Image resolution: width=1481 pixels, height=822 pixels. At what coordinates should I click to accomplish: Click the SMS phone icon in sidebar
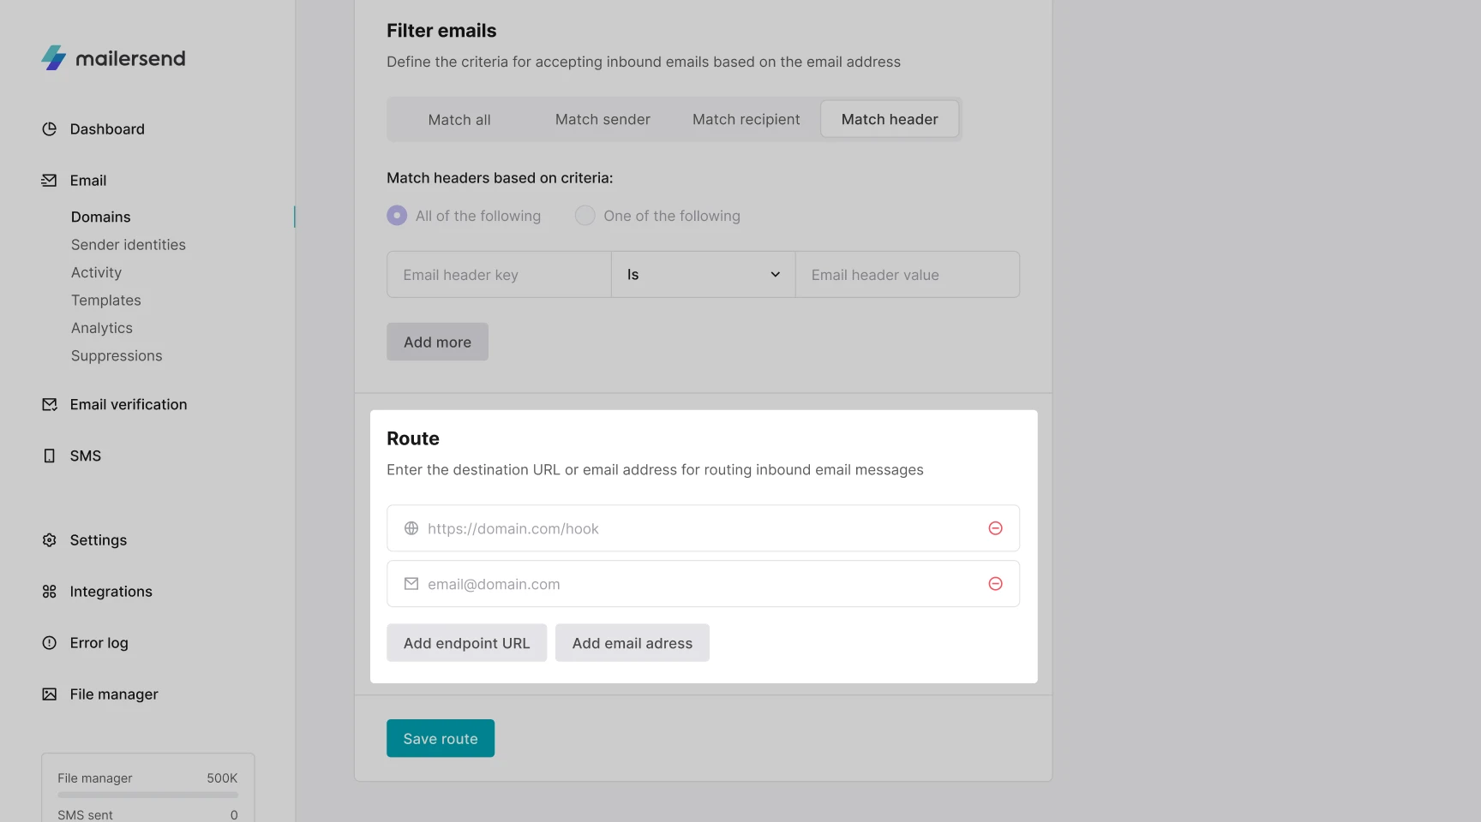point(50,456)
